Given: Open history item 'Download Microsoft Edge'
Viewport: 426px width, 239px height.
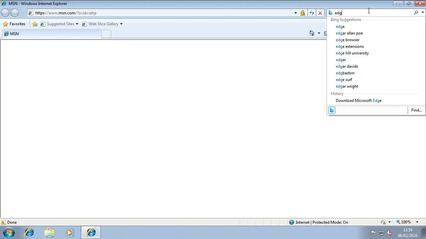Looking at the screenshot, I should (x=358, y=101).
